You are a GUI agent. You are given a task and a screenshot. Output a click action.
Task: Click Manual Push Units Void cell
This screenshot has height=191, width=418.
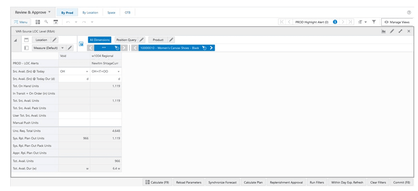74,122
